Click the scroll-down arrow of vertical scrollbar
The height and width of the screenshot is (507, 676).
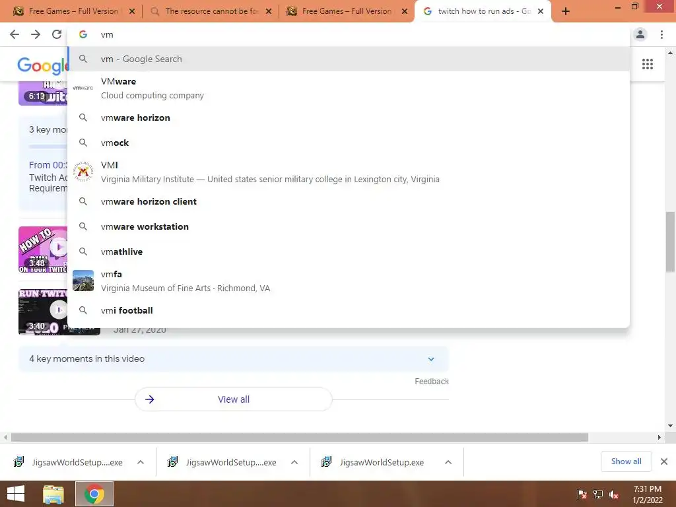click(x=670, y=426)
